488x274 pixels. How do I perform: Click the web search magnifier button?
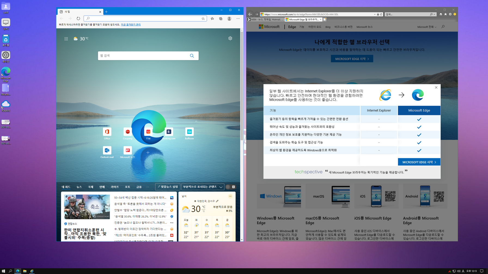coord(192,56)
